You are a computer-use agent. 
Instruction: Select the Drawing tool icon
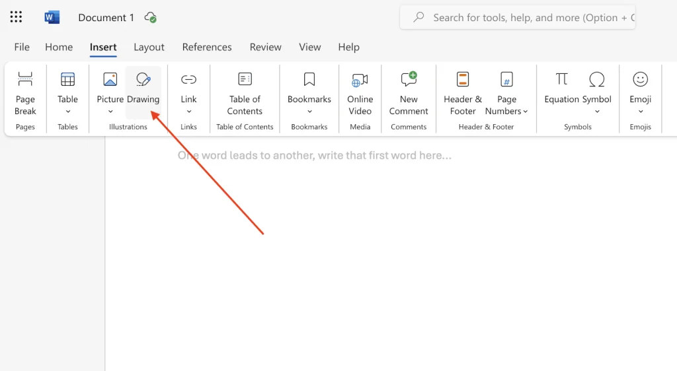pos(143,80)
